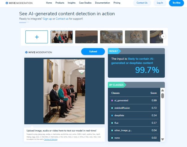Go to the Pricing page
Image resolution: width=187 pixels, height=147 pixels.
[117, 3]
